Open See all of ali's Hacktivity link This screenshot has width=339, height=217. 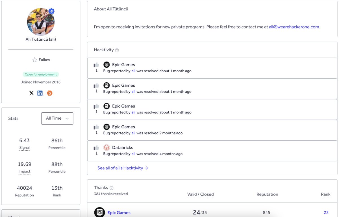point(123,168)
